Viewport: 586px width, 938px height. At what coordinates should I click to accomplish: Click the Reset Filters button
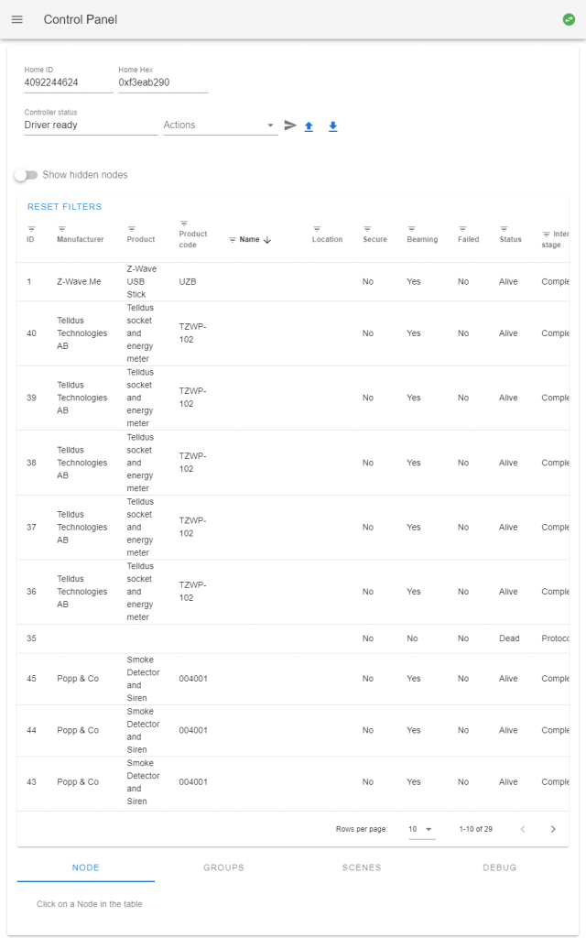coord(65,206)
